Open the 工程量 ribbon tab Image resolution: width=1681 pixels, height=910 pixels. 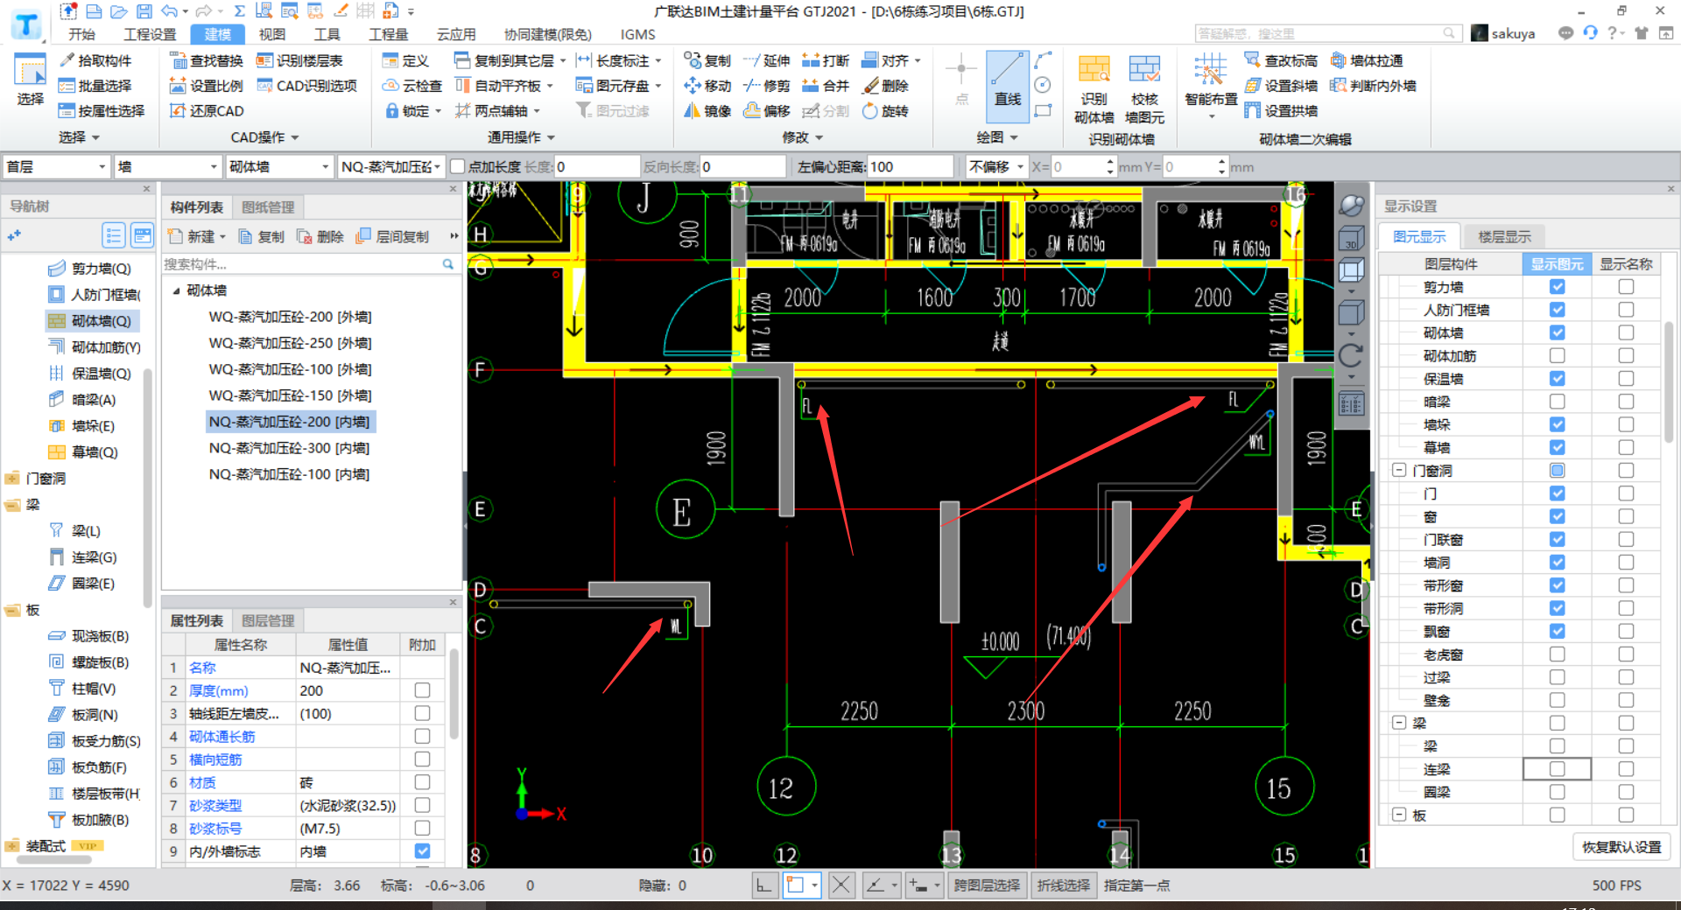[388, 34]
